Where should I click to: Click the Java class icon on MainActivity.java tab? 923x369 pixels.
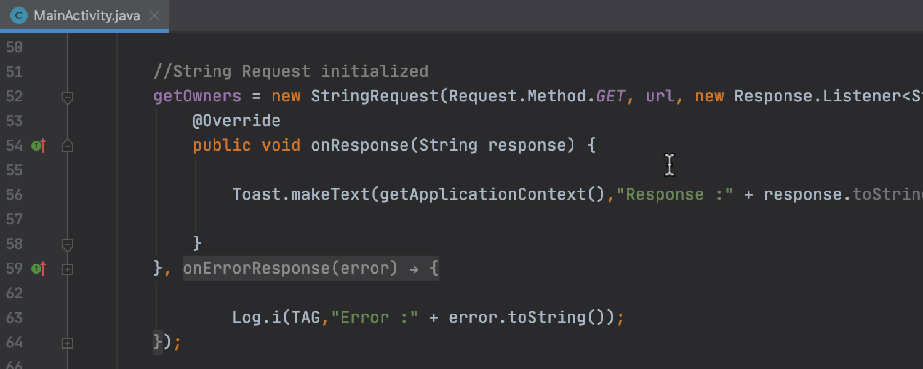click(19, 15)
